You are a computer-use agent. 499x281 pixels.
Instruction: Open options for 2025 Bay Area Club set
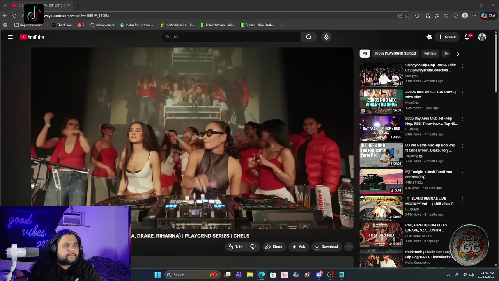tap(462, 119)
